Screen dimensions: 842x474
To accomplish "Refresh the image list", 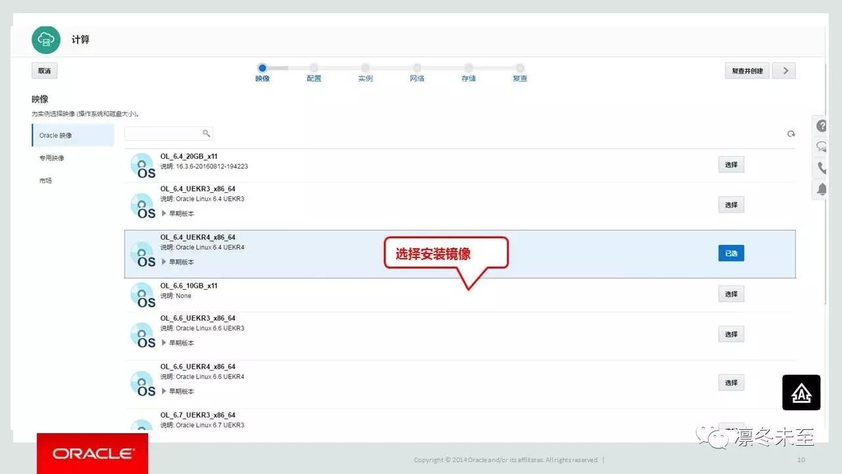I will click(x=791, y=134).
